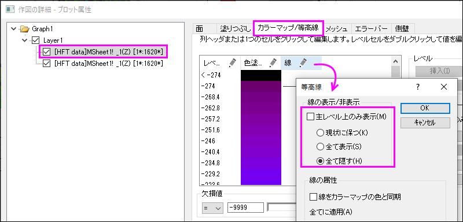Click the fill color swatch for level -229.2
The width and height of the screenshot is (463, 222).
(261, 173)
